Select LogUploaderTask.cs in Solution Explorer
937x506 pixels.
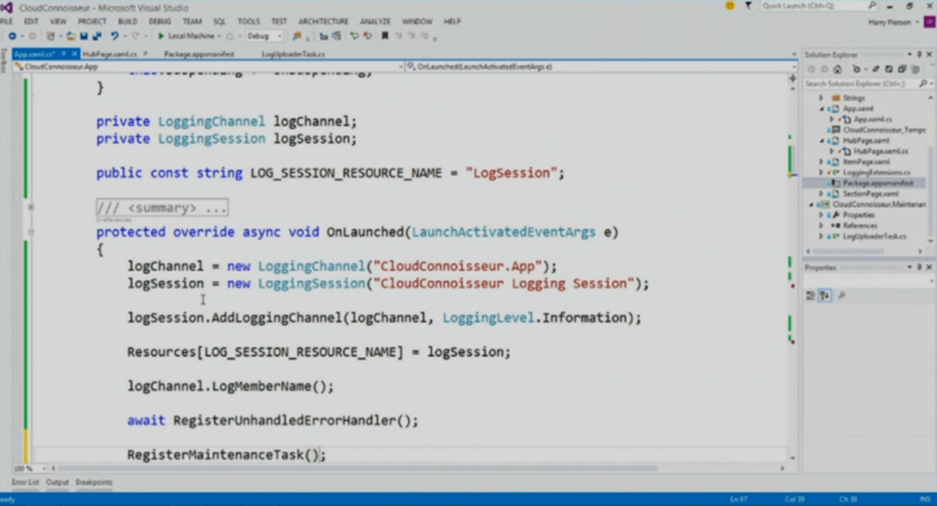click(x=874, y=237)
